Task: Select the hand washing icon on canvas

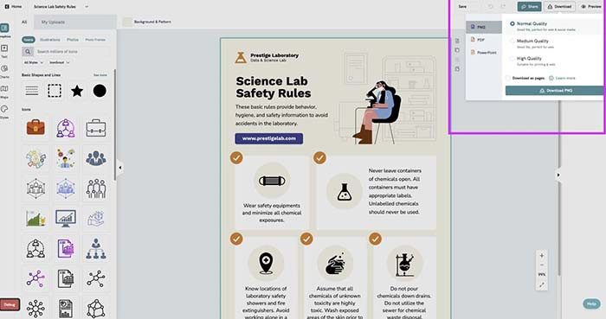Action: 335,264
